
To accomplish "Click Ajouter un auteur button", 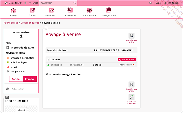I will 127,59.
